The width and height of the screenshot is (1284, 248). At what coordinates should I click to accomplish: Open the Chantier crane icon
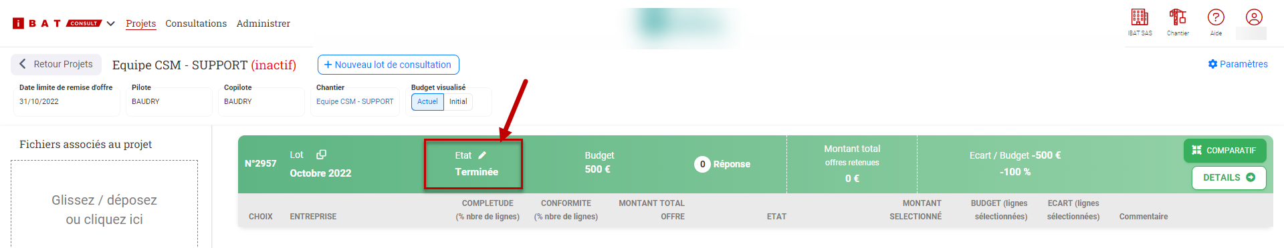point(1178,17)
